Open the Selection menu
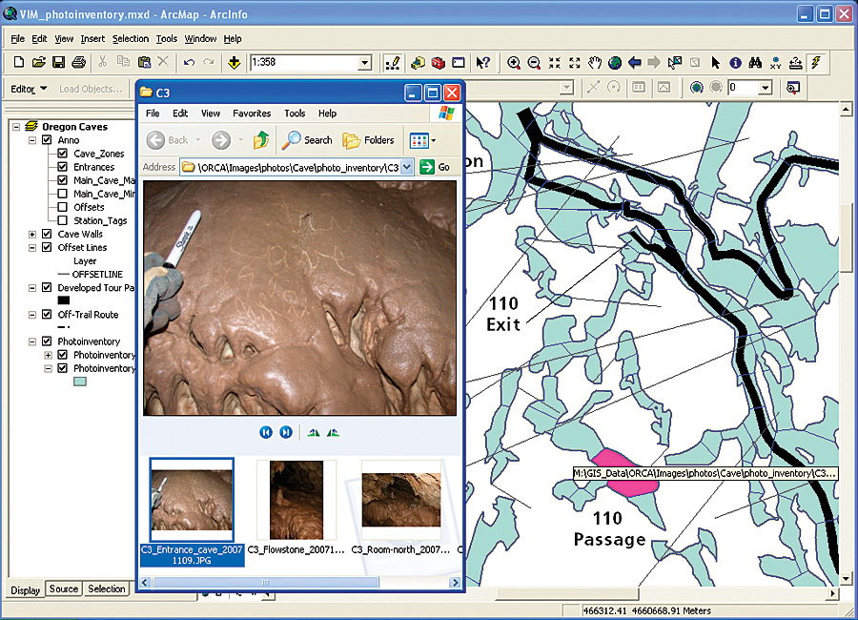The image size is (858, 620). (131, 39)
